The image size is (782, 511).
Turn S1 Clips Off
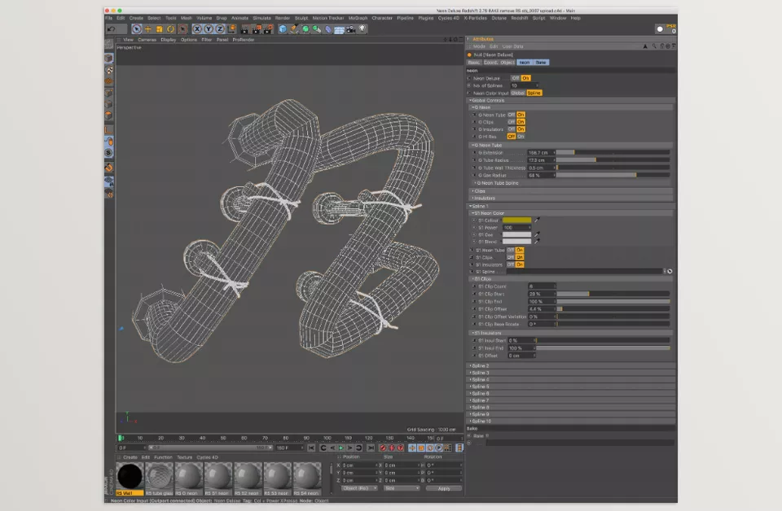[511, 257]
